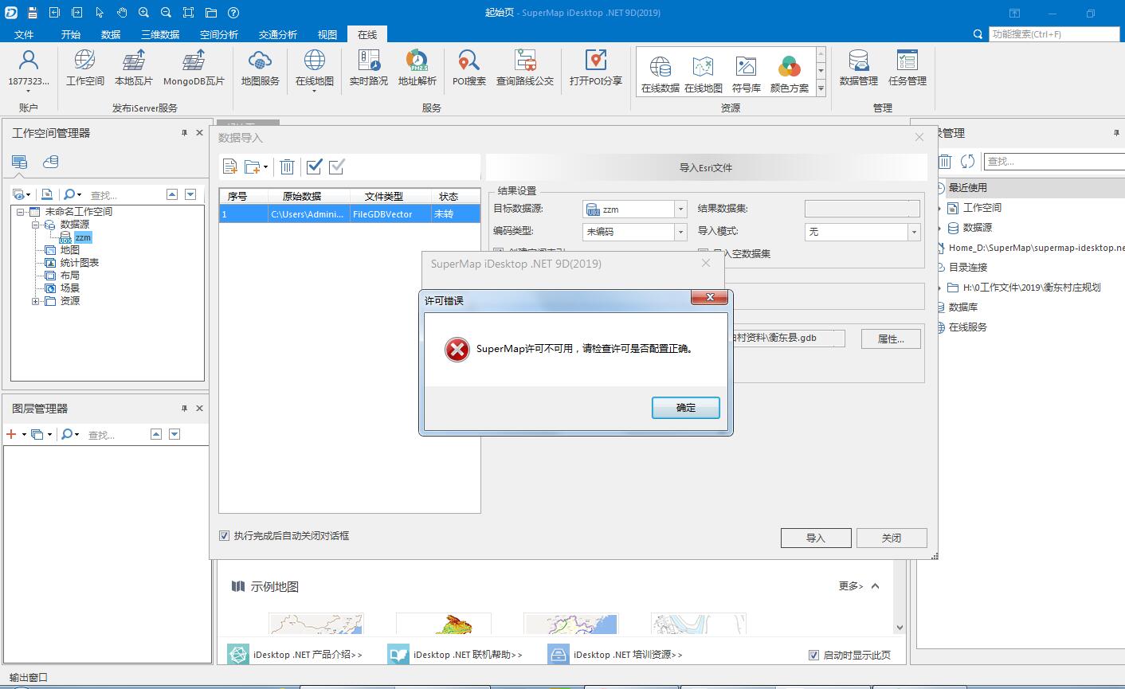
Task: Click the 导入 button
Action: click(816, 538)
